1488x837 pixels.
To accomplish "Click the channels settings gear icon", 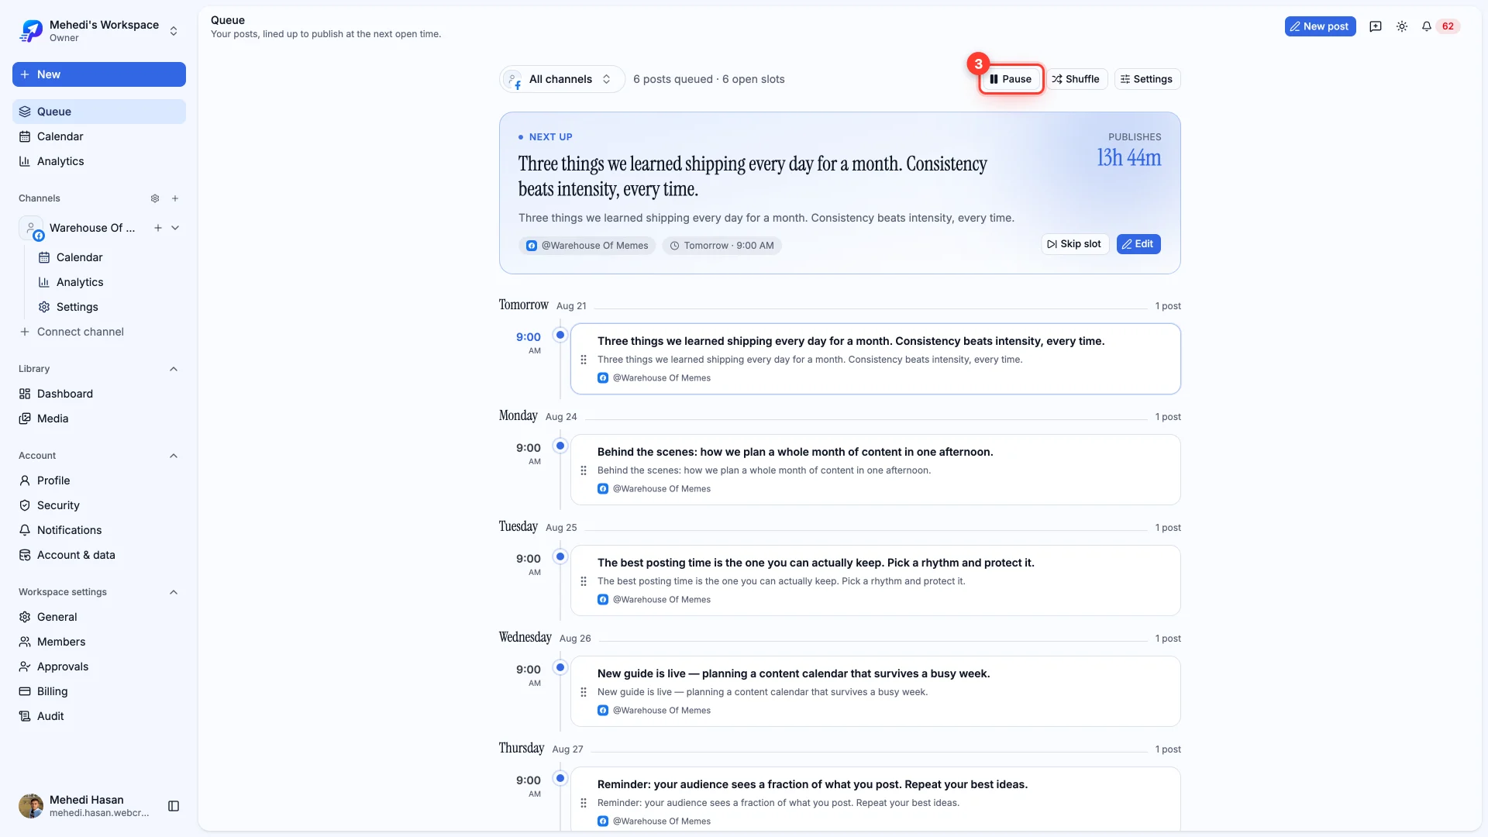I will [155, 198].
